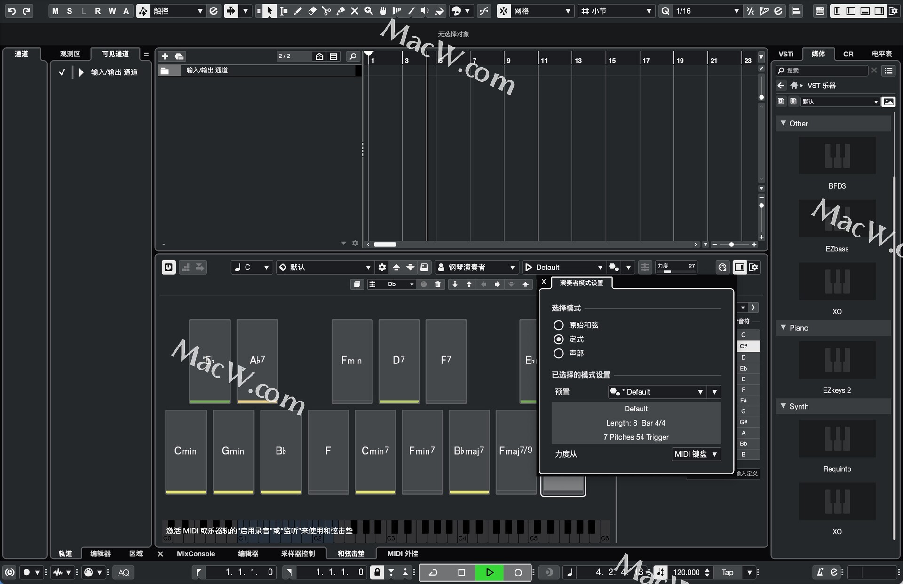Switch to the VSTi tab

(786, 54)
